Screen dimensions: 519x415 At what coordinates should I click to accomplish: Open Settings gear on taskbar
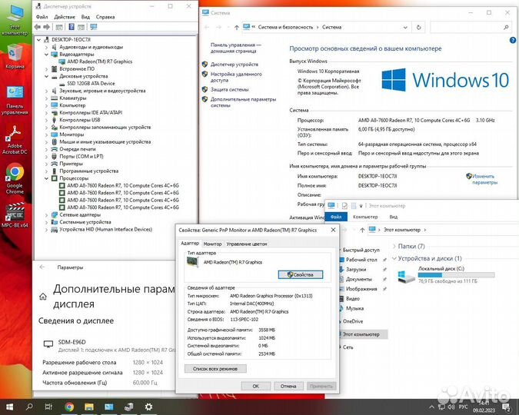(148, 407)
